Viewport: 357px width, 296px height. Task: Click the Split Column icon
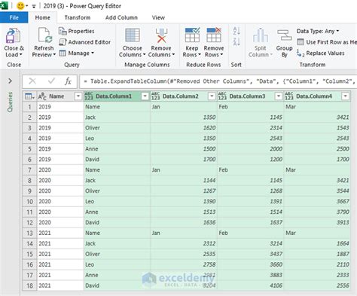click(260, 35)
